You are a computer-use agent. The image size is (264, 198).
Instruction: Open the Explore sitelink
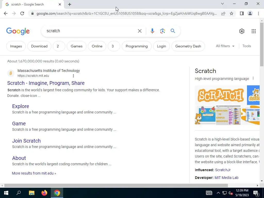point(21,106)
